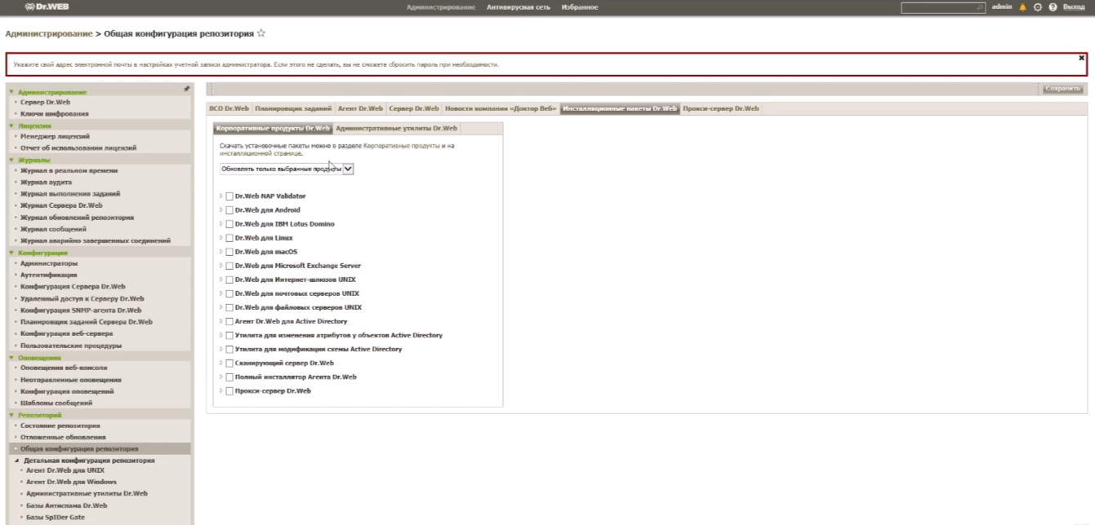The image size is (1095, 525).
Task: Tick Прокси-сервер Dr.Web product checkbox
Action: (229, 391)
